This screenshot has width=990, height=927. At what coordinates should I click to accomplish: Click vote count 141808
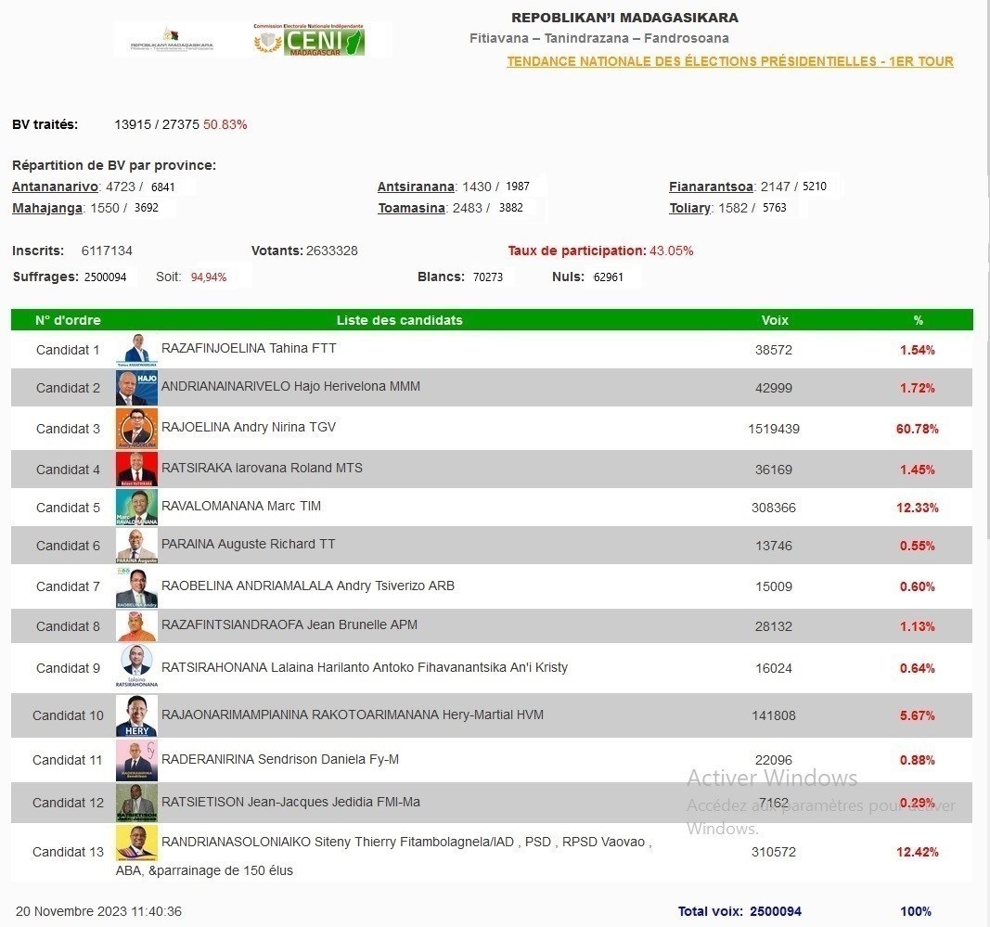[x=774, y=716]
